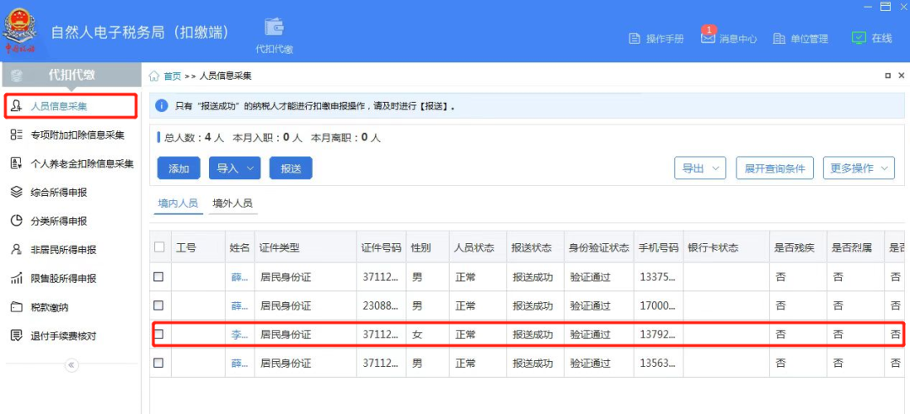This screenshot has width=910, height=414.
Task: Open the 首页 breadcrumb link
Action: 172,76
